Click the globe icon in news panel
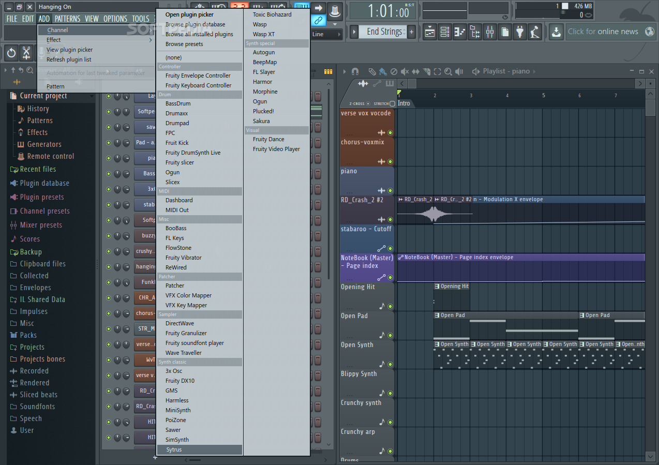This screenshot has height=465, width=659. [649, 32]
